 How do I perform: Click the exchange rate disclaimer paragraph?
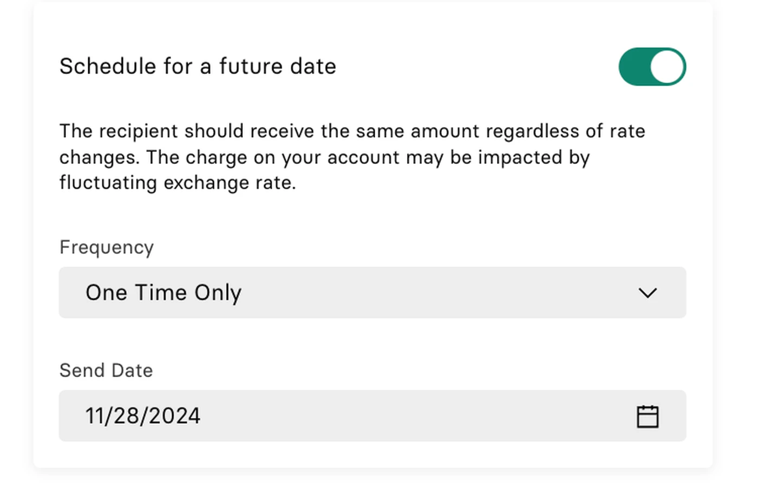(x=352, y=157)
